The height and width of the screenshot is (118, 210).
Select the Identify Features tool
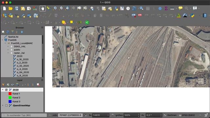click(141, 9)
